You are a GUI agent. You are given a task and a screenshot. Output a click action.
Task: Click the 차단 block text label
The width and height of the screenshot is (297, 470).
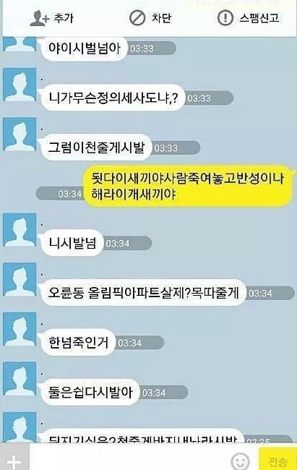pyautogui.click(x=161, y=18)
